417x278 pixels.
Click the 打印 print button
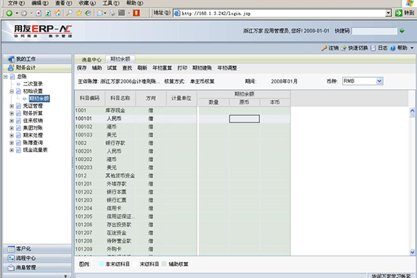[x=182, y=68]
